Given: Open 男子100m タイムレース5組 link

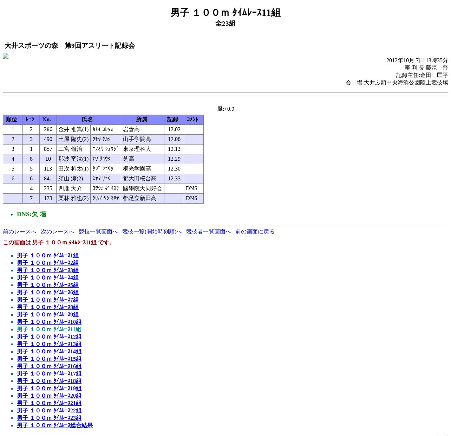Looking at the screenshot, I should (48, 285).
